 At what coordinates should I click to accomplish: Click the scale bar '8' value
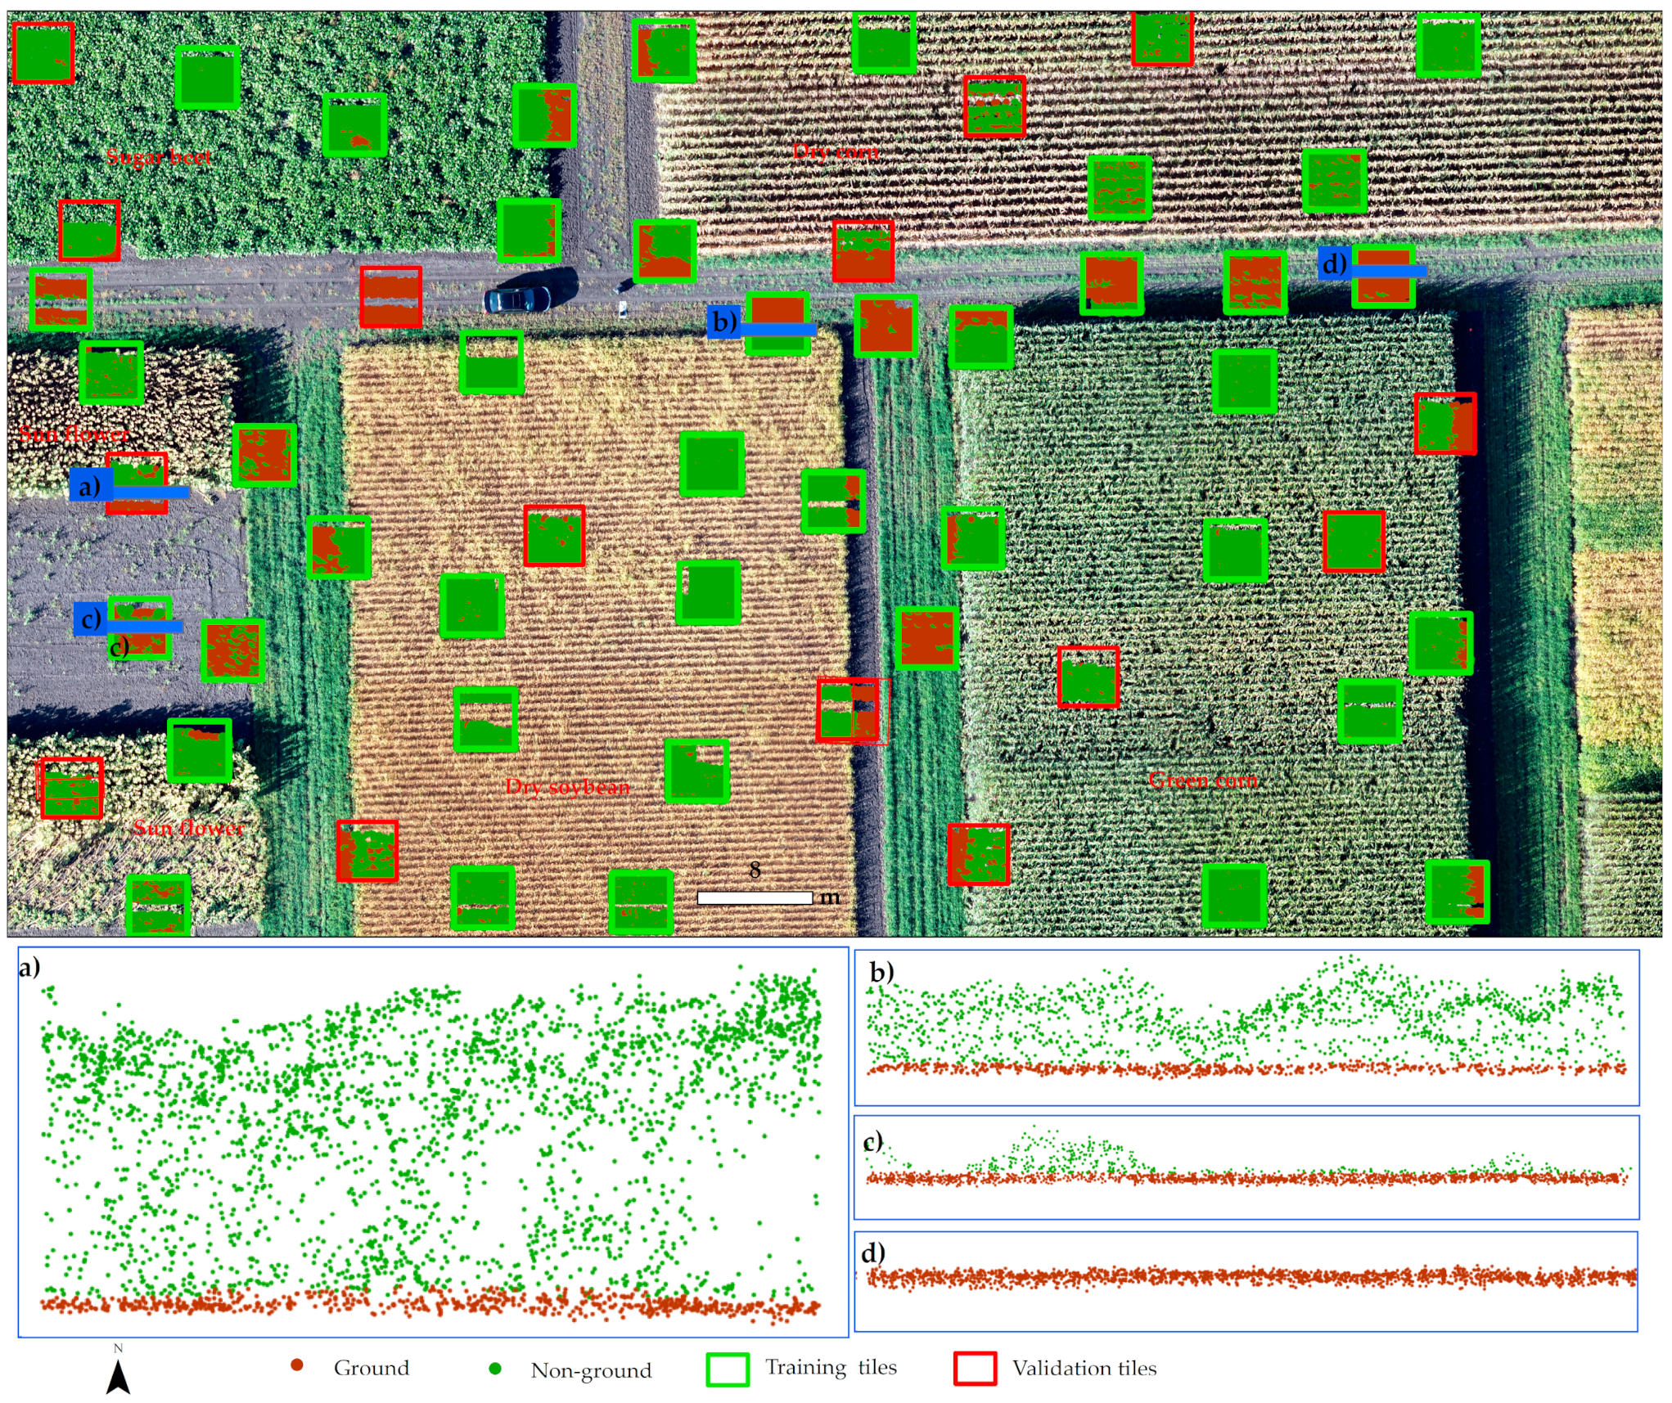(x=755, y=870)
